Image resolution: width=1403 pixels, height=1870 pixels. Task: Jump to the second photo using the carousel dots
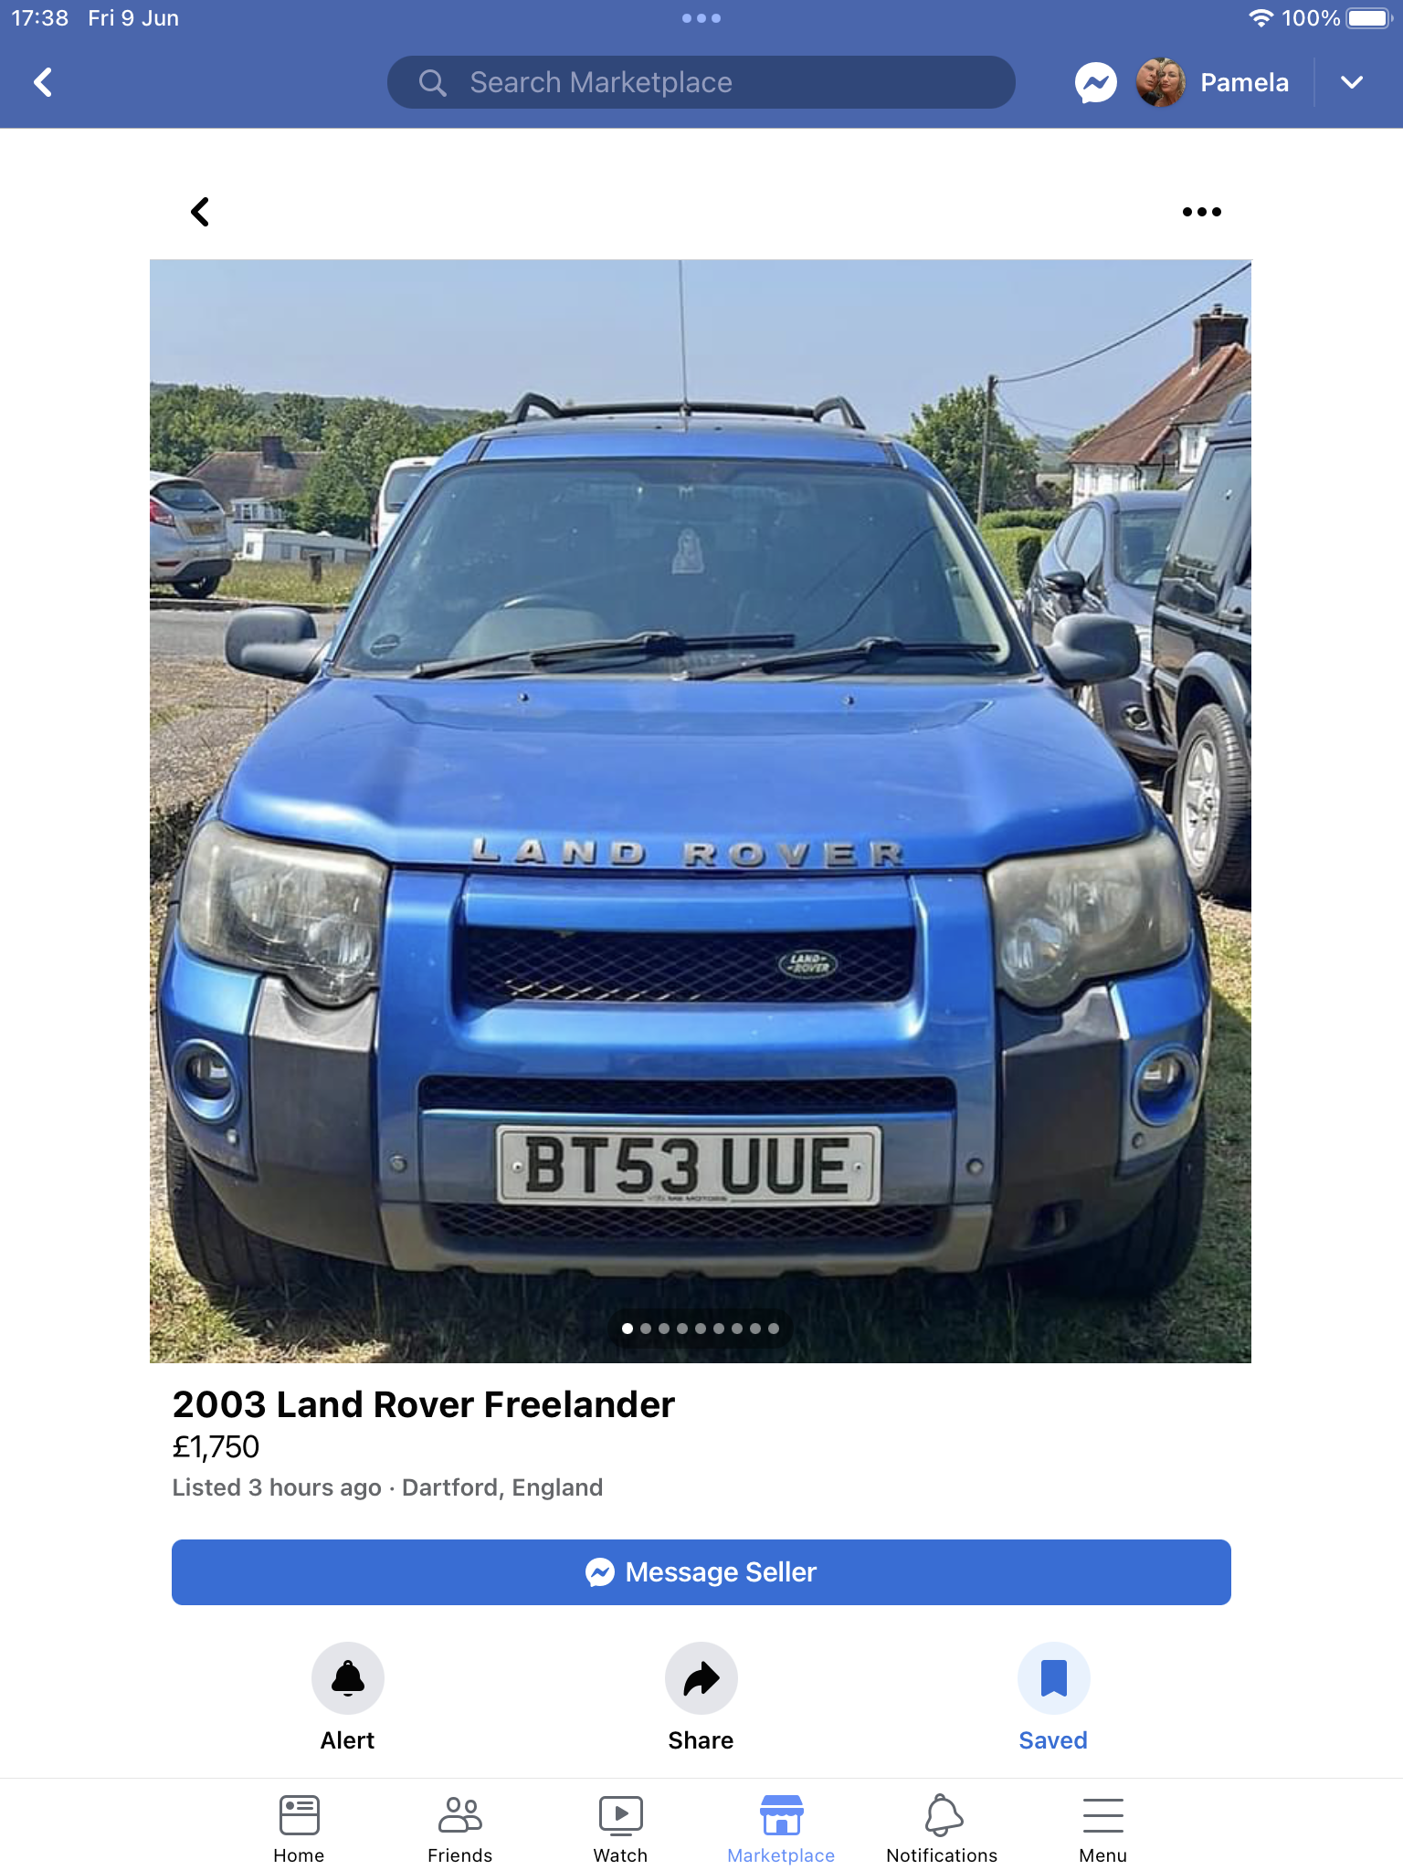[x=646, y=1329]
